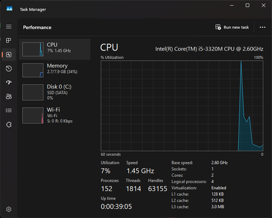Click Run new task button

[232, 27]
